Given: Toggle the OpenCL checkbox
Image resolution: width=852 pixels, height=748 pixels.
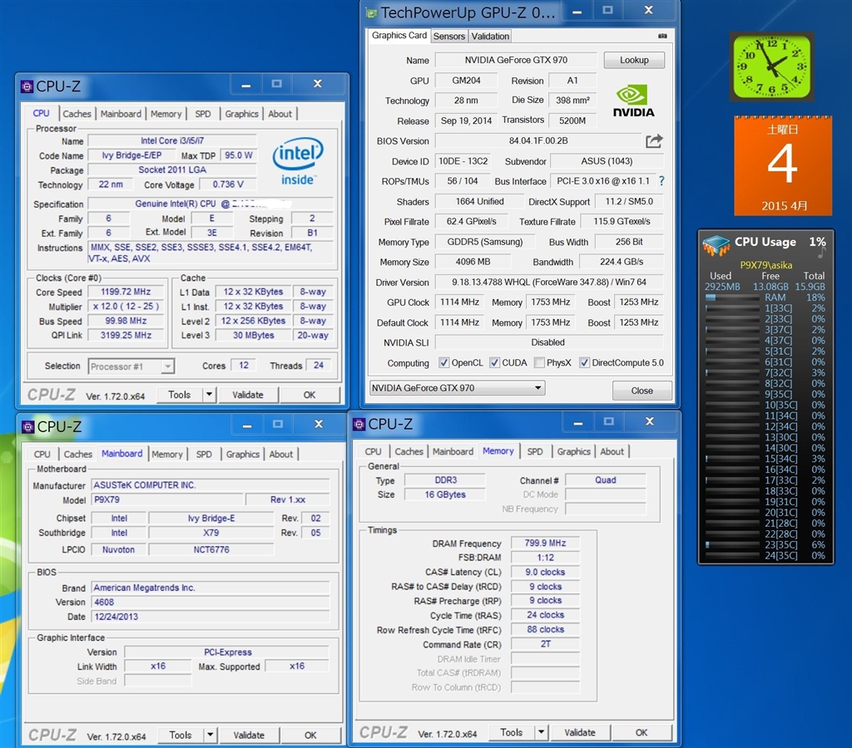Looking at the screenshot, I should point(445,363).
